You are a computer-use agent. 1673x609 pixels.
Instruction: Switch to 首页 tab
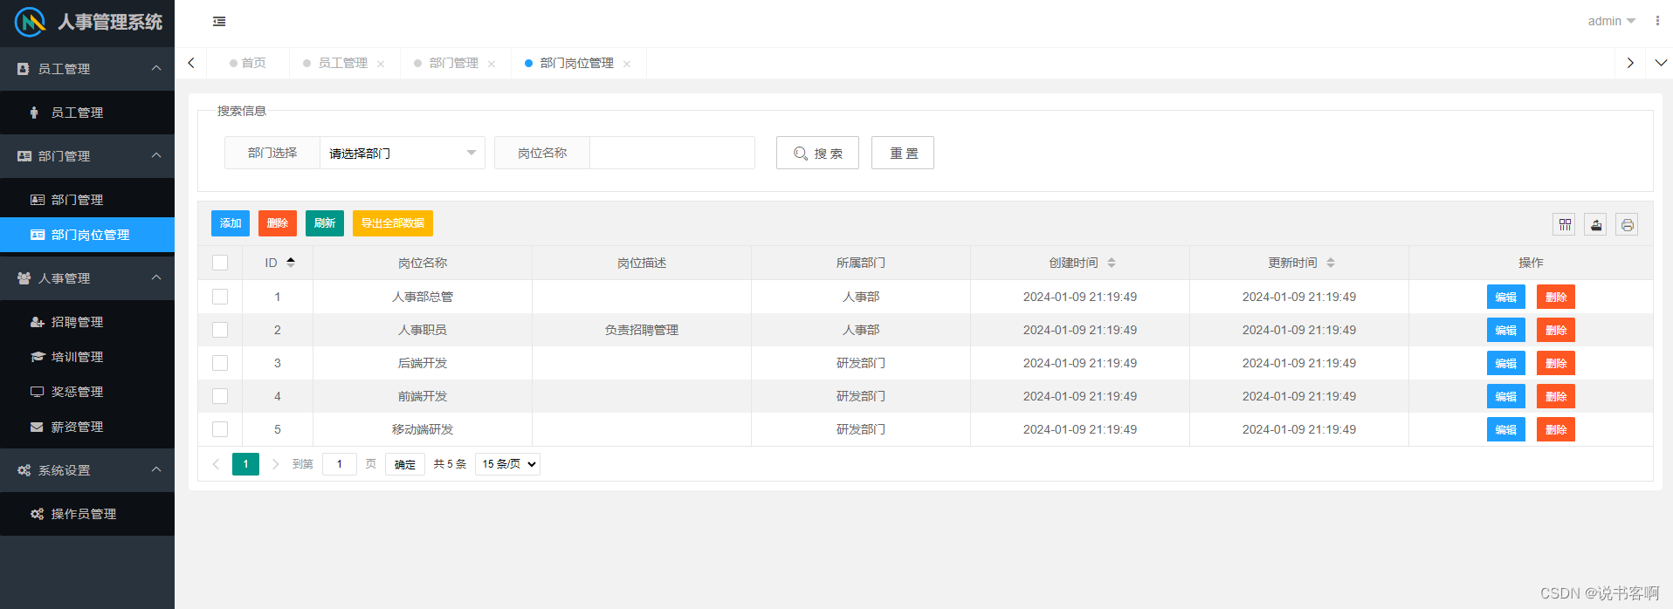tap(247, 63)
